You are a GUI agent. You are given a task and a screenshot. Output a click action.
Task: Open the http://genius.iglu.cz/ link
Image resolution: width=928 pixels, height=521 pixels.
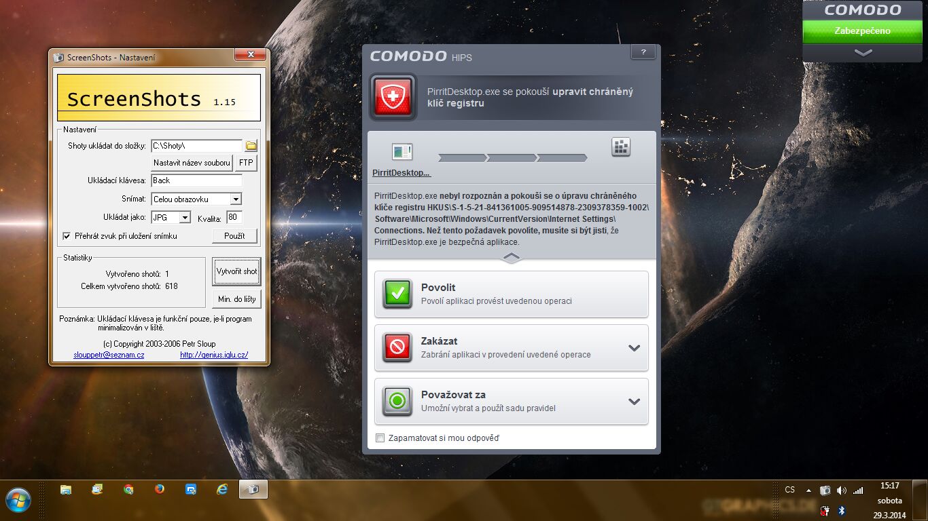214,355
